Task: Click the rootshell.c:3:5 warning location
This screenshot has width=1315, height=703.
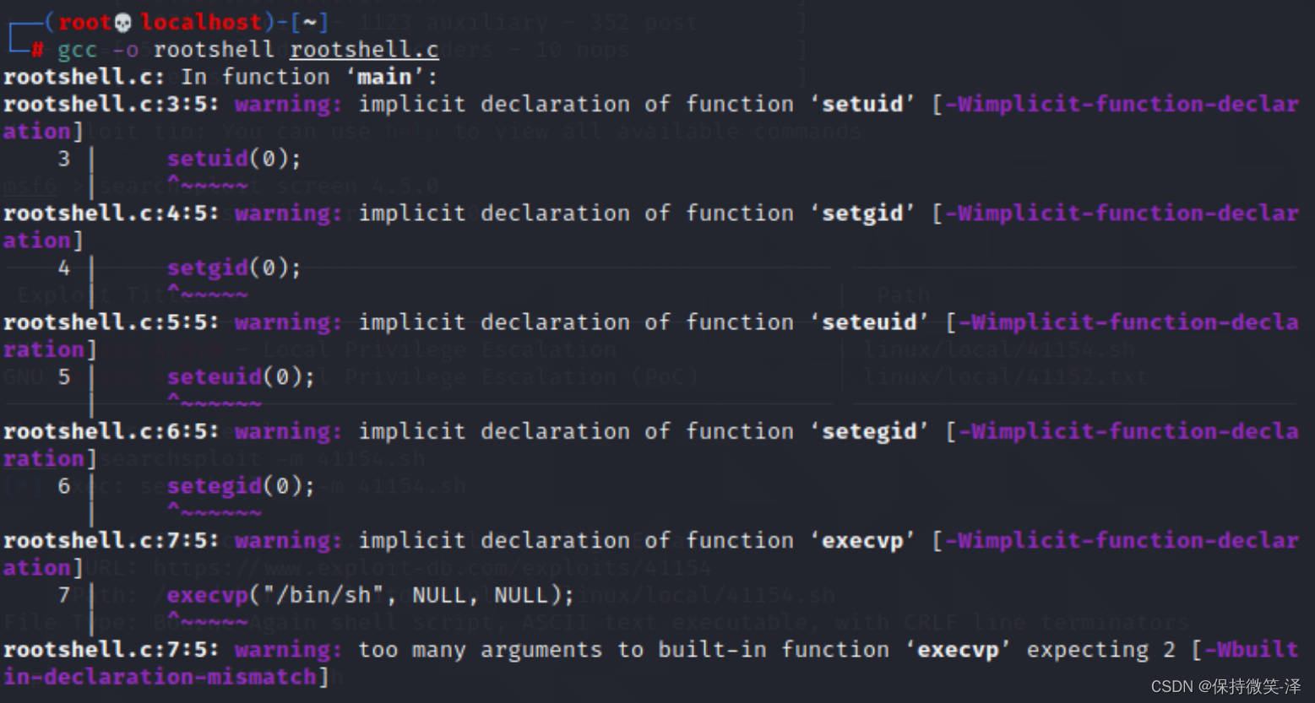Action: [x=111, y=104]
